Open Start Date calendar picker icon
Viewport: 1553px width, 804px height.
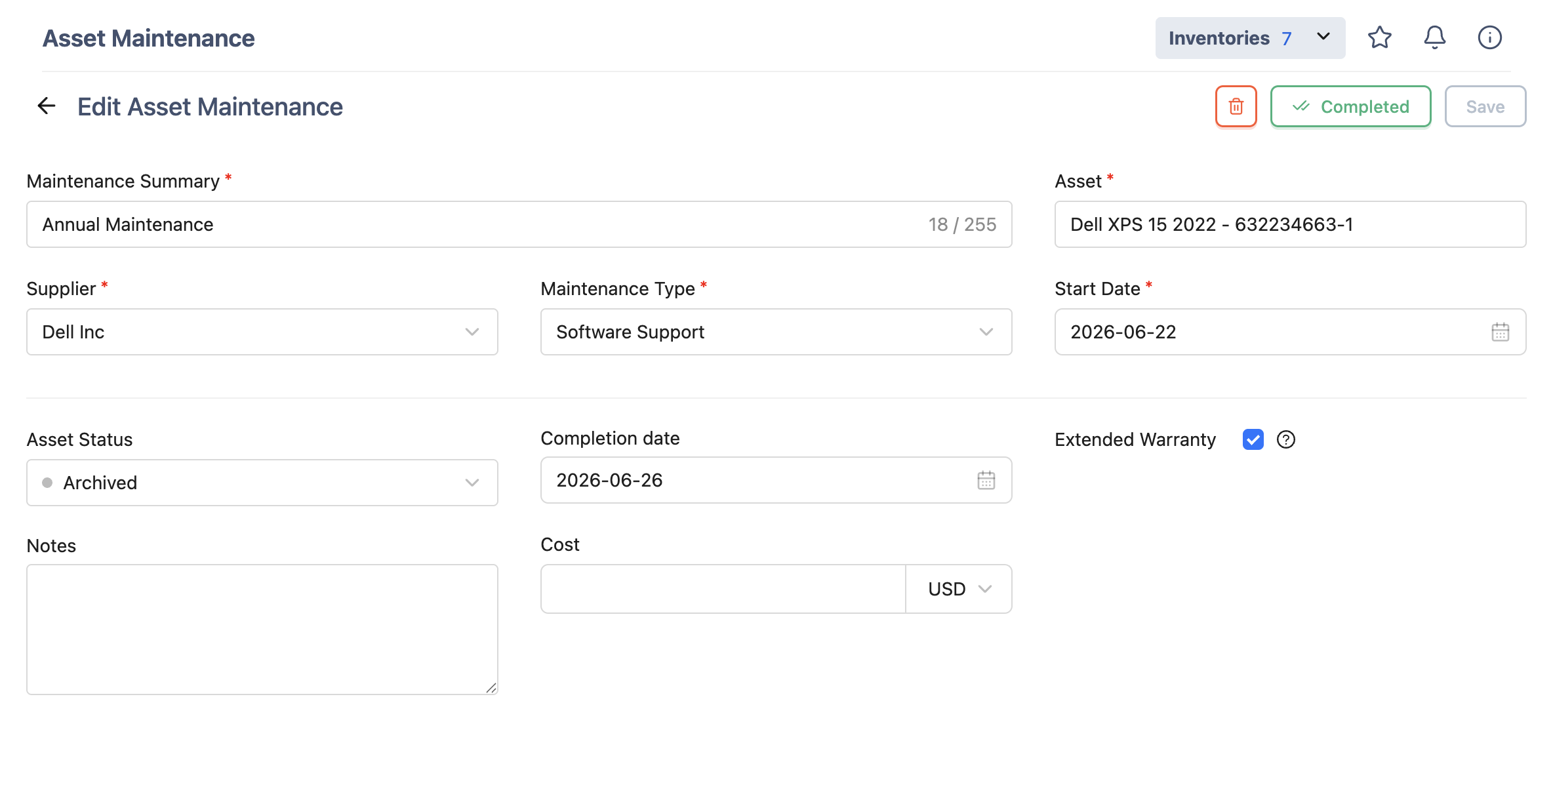pos(1500,332)
